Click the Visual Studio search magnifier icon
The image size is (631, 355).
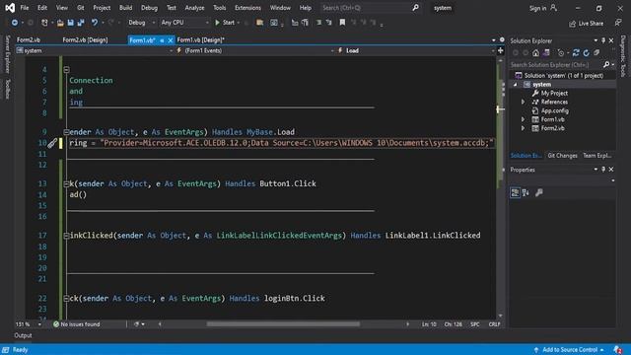click(x=415, y=8)
